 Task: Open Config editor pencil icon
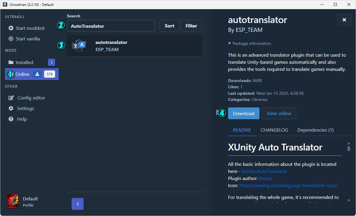click(x=11, y=98)
